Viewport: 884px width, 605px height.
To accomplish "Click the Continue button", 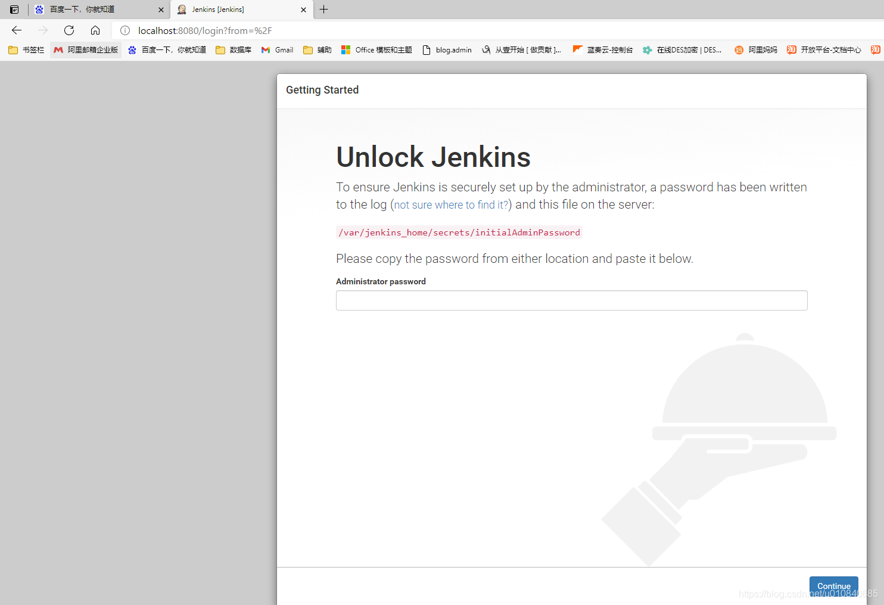I will coord(833,587).
